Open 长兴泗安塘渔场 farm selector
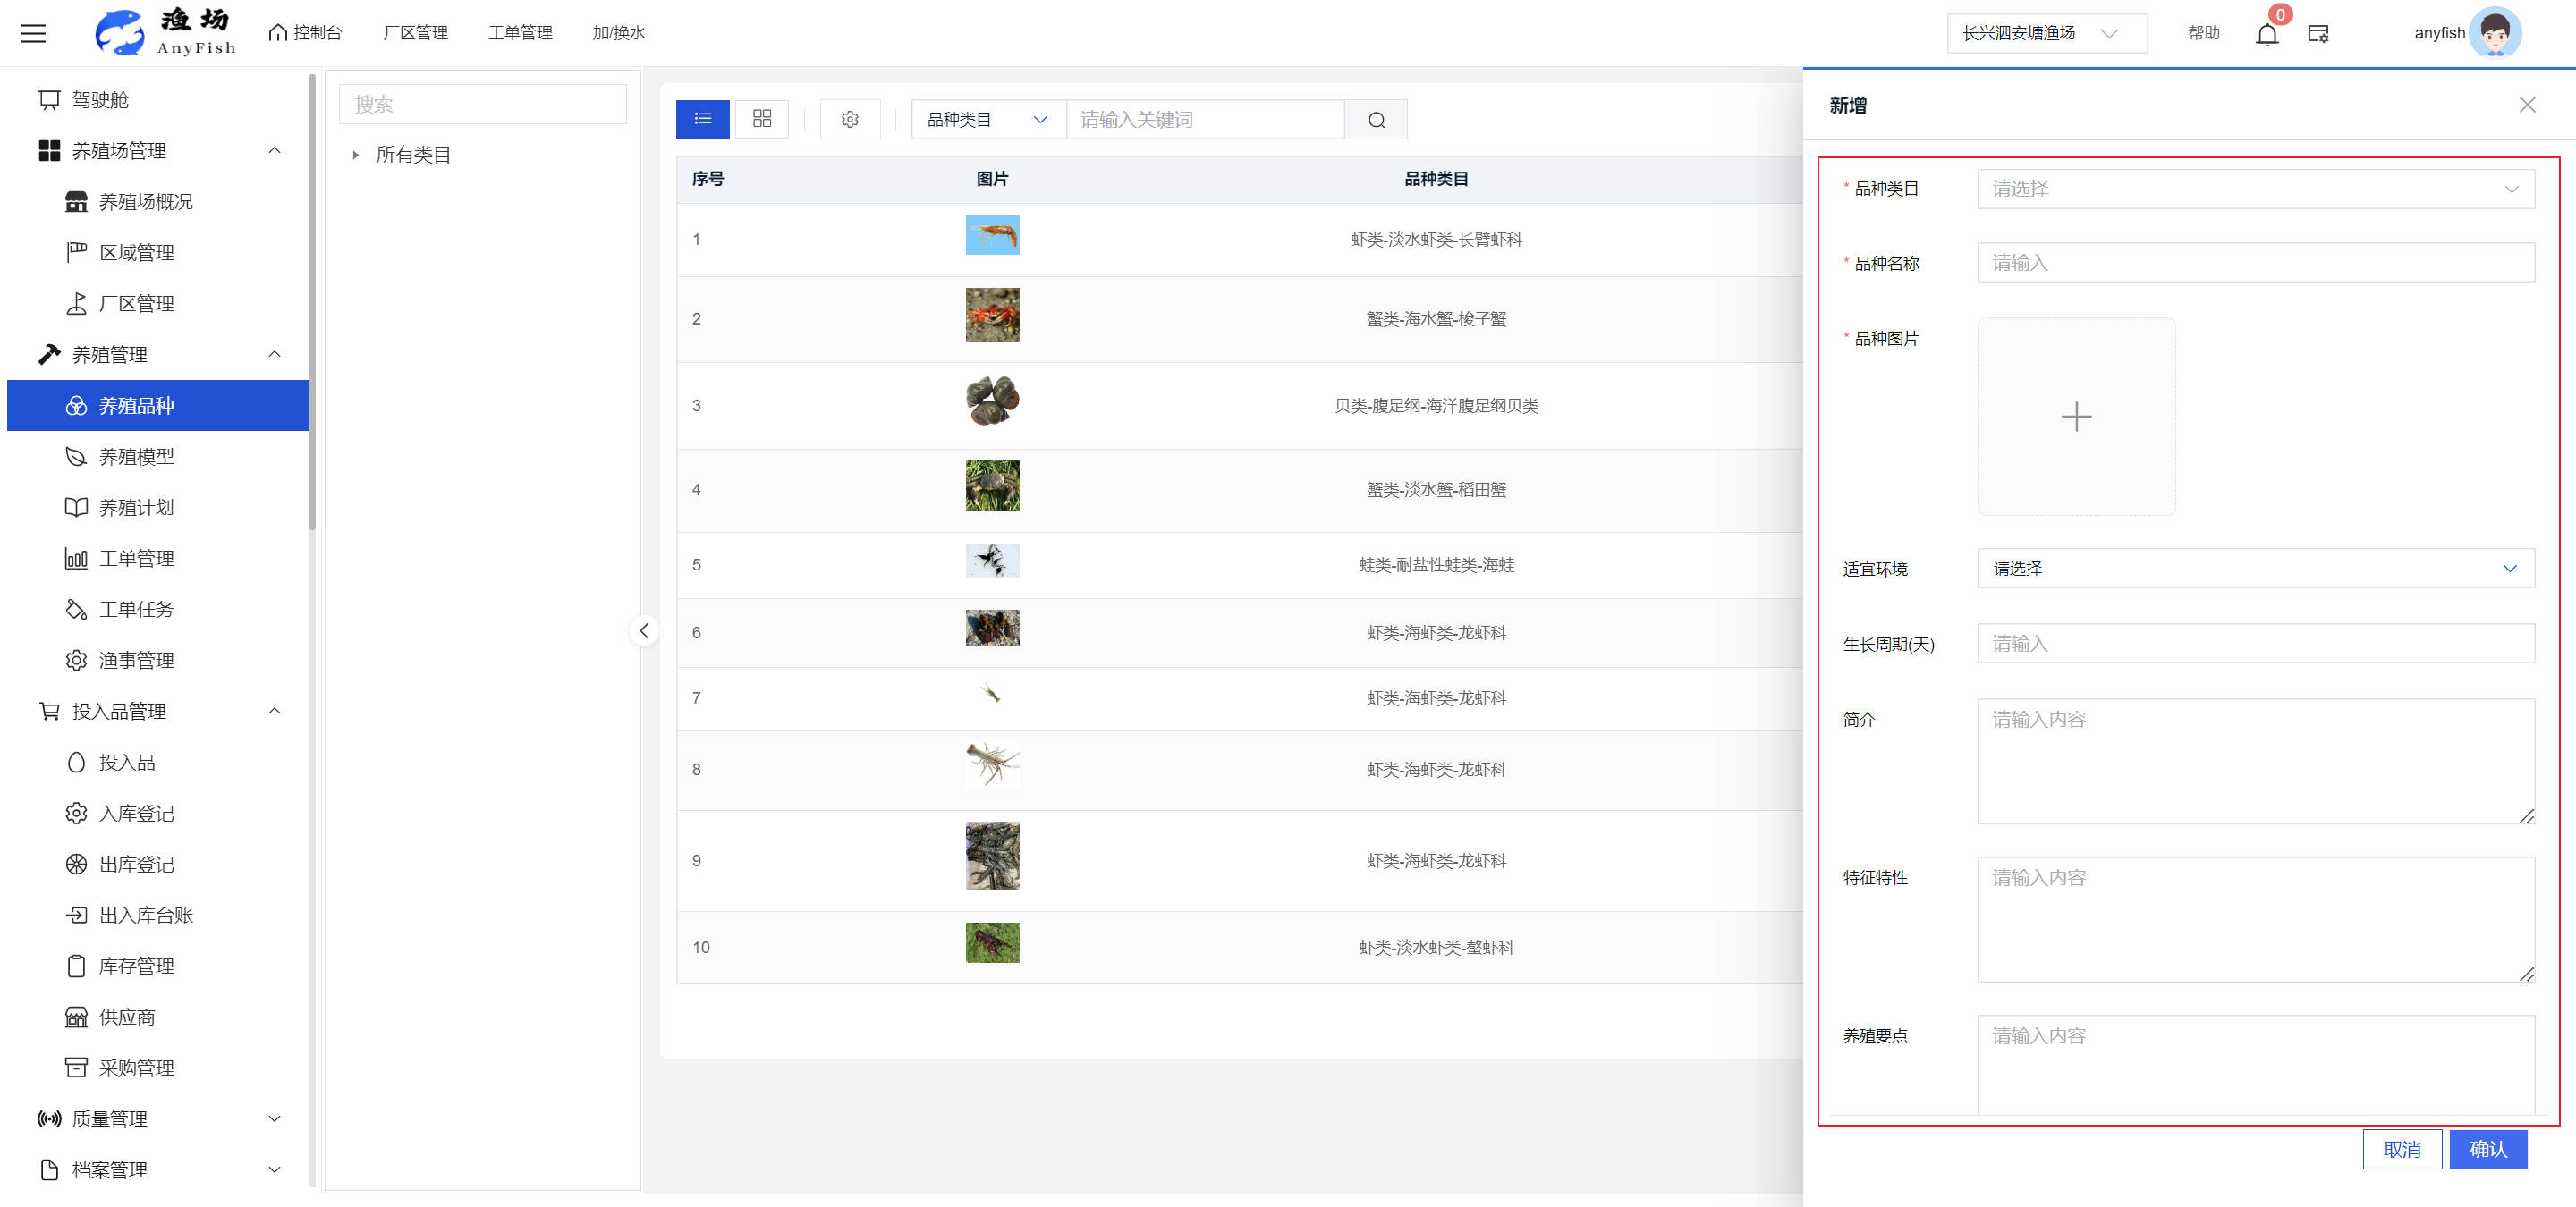Image resolution: width=2576 pixels, height=1207 pixels. point(2044,34)
